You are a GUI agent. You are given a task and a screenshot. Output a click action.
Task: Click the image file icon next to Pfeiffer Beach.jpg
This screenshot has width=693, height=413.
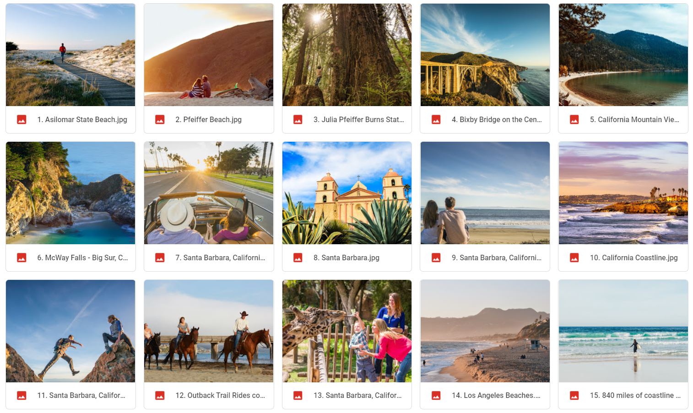160,120
